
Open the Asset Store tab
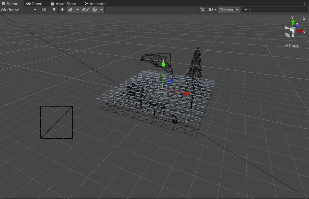tap(63, 4)
